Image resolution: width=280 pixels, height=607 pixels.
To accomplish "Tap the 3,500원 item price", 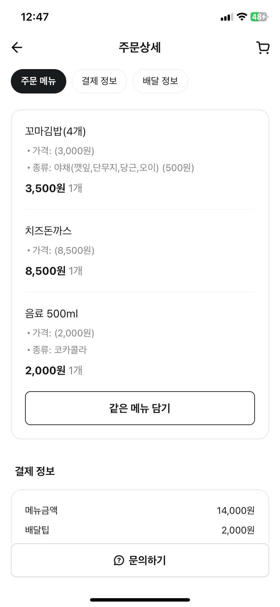I will pyautogui.click(x=45, y=188).
